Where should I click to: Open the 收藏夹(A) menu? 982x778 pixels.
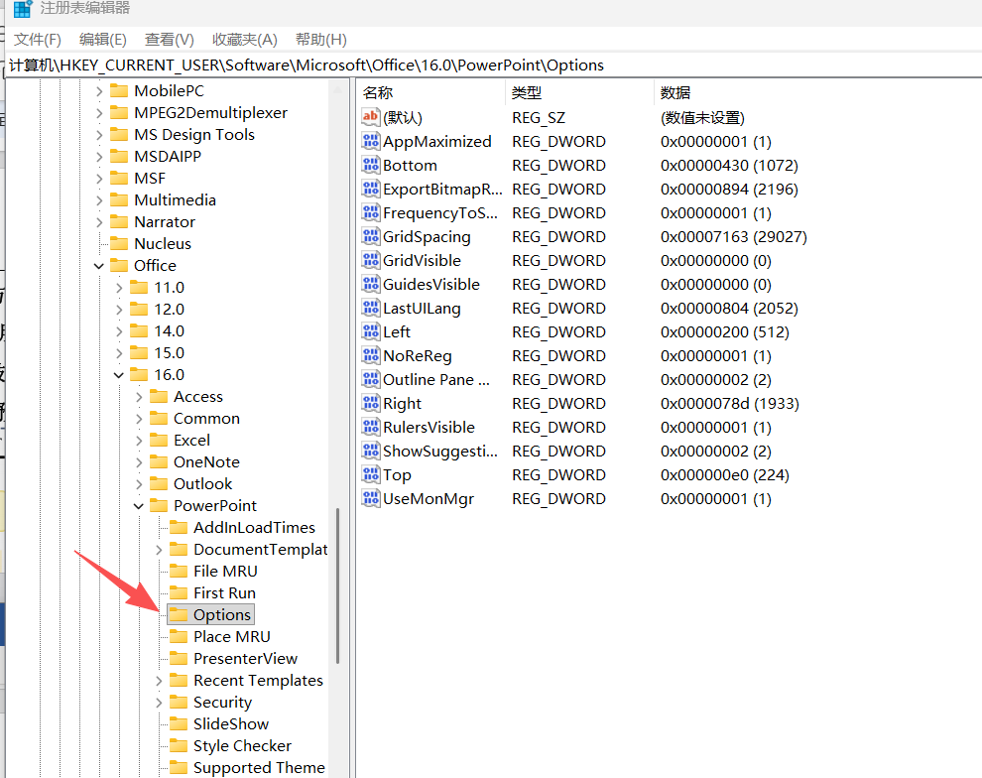point(245,40)
